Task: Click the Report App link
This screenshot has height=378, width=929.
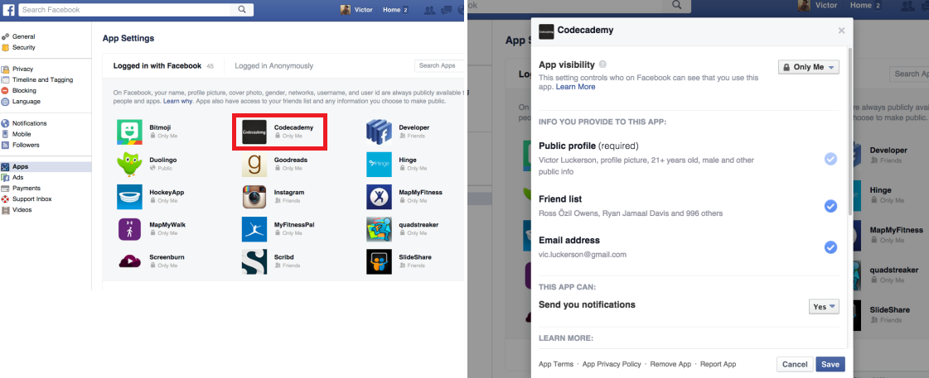Action: [x=718, y=365]
